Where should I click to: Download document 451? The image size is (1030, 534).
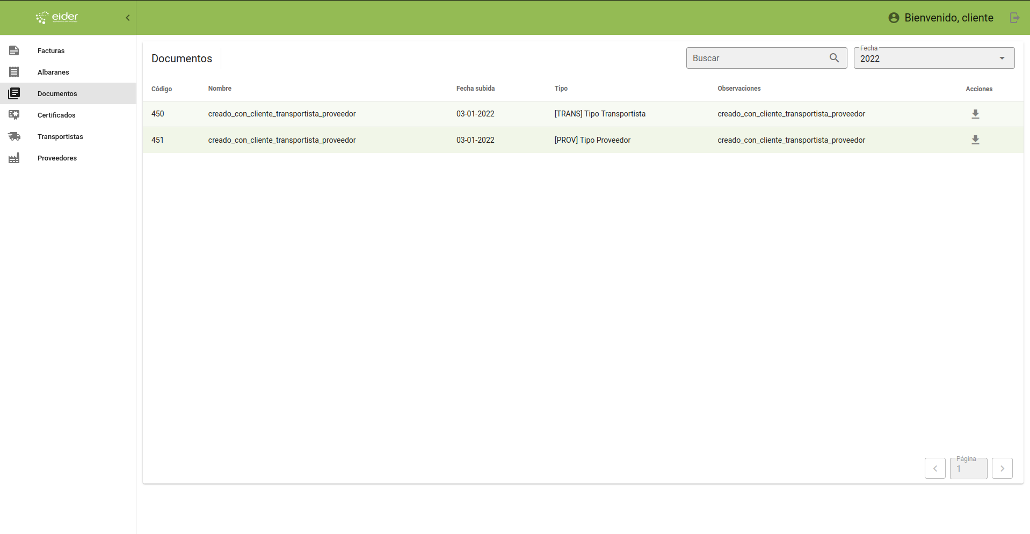tap(975, 140)
